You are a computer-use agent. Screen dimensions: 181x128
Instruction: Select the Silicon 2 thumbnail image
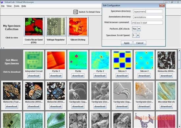coord(144,60)
